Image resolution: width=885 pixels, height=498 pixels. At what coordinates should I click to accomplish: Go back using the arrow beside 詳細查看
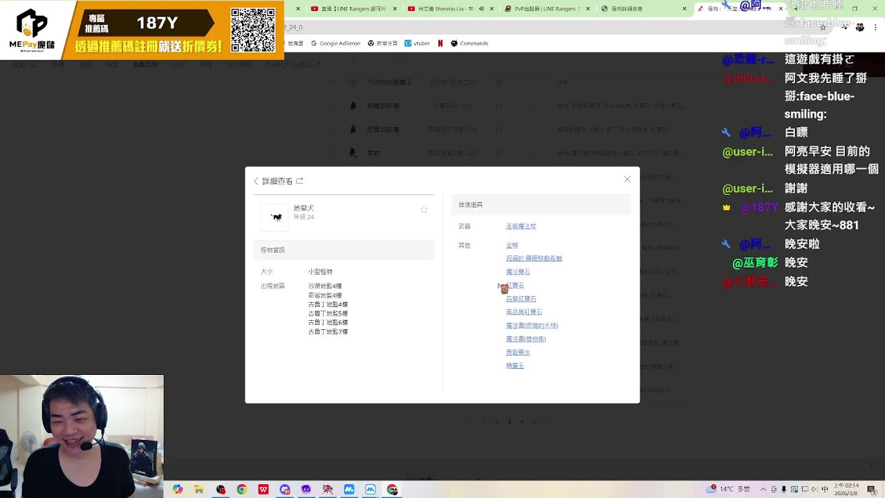[x=256, y=181]
